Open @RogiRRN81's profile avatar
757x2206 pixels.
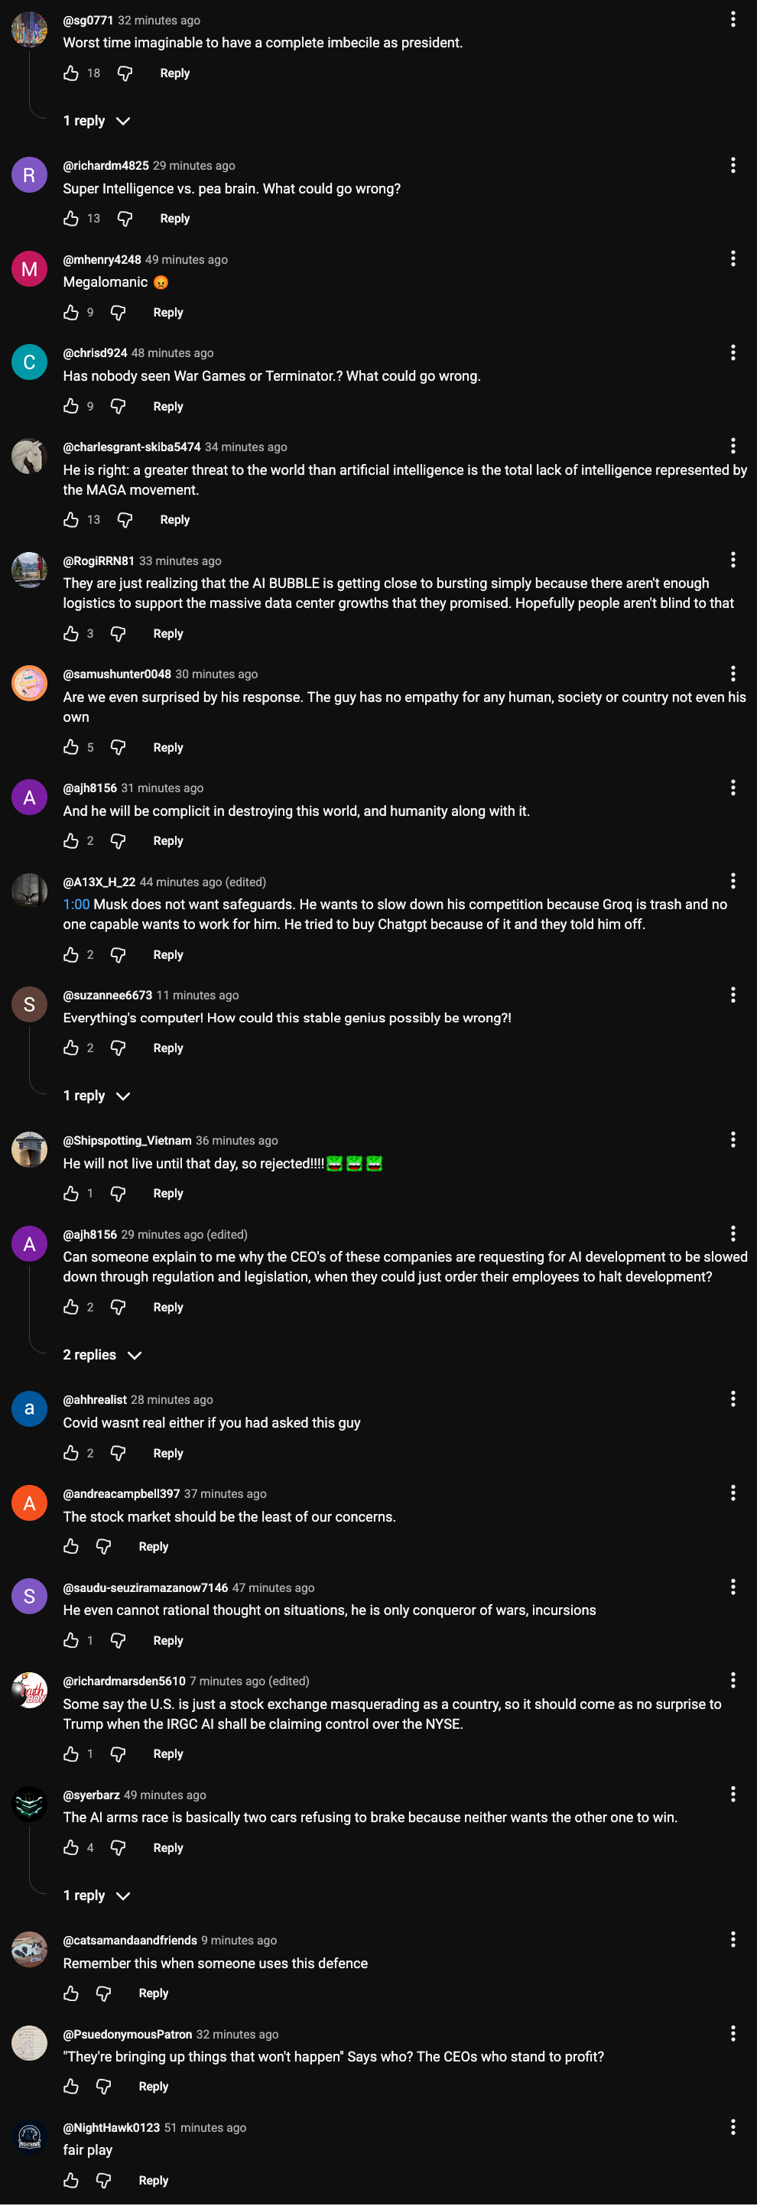29,570
